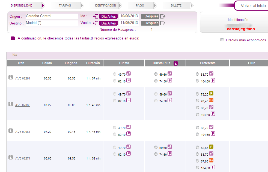The width and height of the screenshot is (268, 172).
Task: Open info icon for train AVE 02063
Action: pyautogui.click(x=11, y=104)
